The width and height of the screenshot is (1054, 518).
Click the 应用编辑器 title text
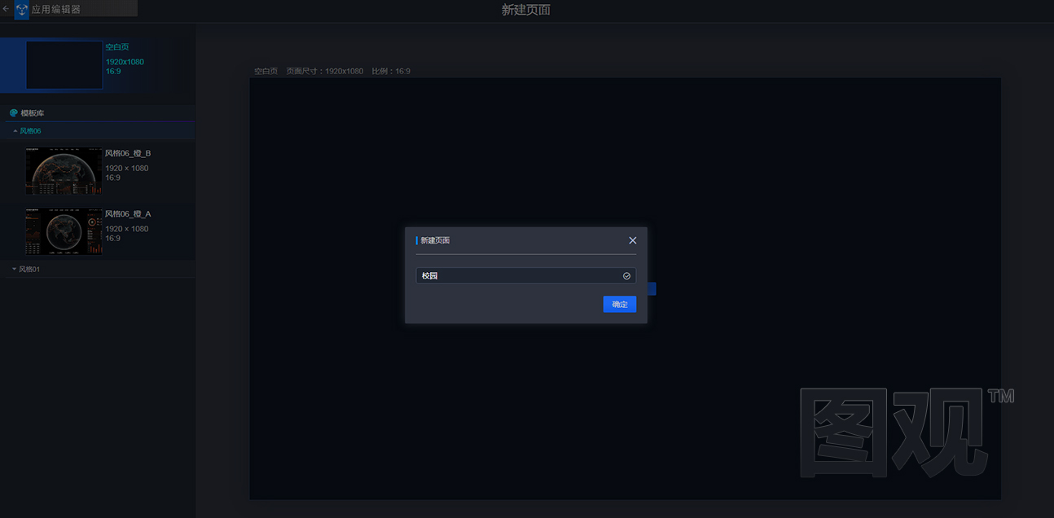(56, 10)
